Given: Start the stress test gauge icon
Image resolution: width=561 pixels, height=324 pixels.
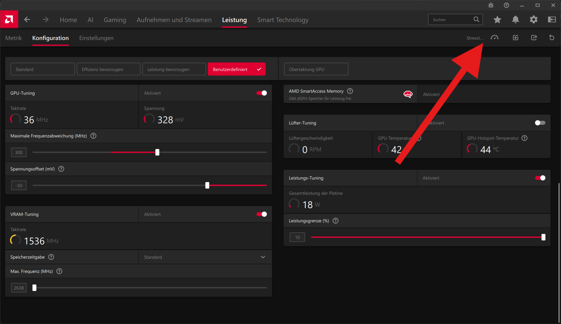Looking at the screenshot, I should (495, 38).
